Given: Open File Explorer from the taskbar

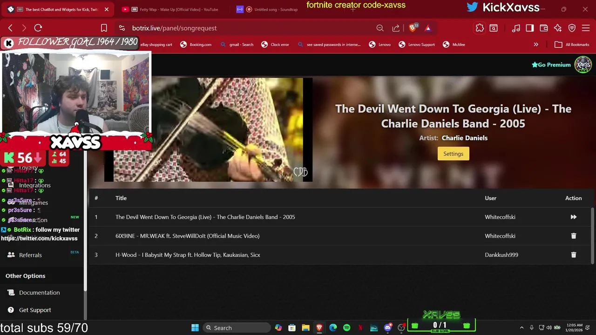Looking at the screenshot, I should tap(305, 328).
